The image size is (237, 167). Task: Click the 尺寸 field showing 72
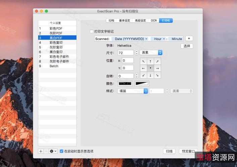coord(126,53)
